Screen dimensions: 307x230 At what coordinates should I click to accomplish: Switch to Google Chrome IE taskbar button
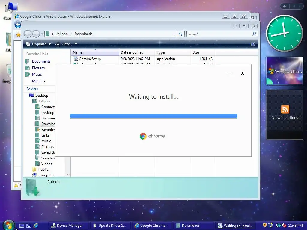152,226
